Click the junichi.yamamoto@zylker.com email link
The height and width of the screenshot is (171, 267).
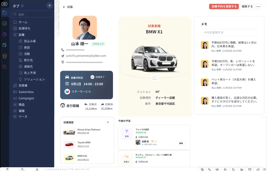[x=86, y=56]
